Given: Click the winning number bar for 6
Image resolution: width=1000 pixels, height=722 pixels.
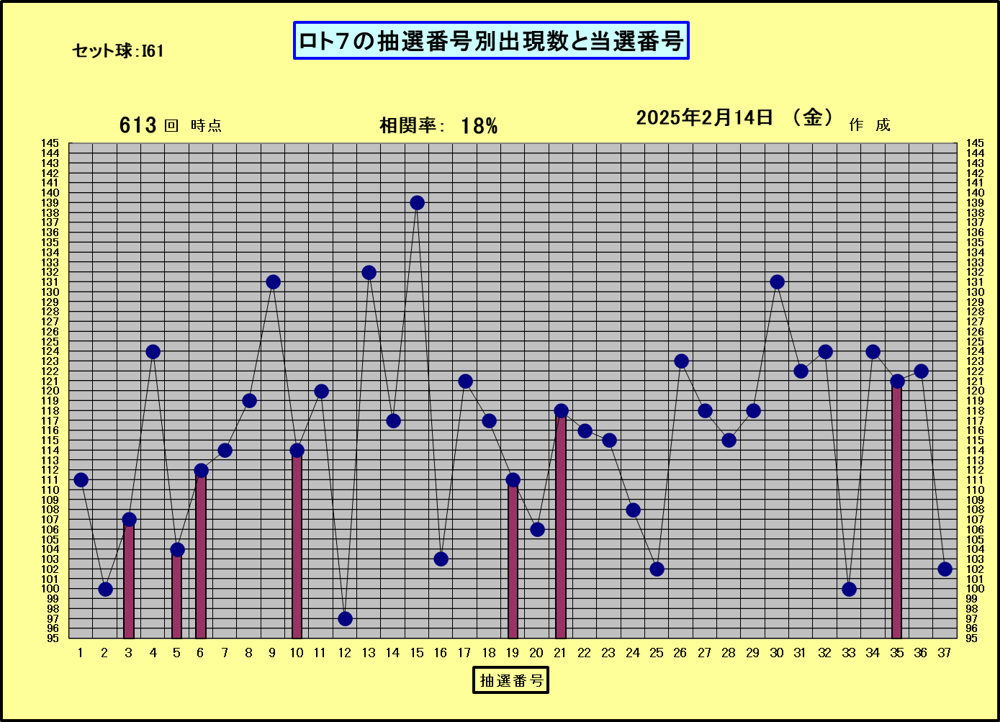Looking at the screenshot, I should pyautogui.click(x=201, y=554).
